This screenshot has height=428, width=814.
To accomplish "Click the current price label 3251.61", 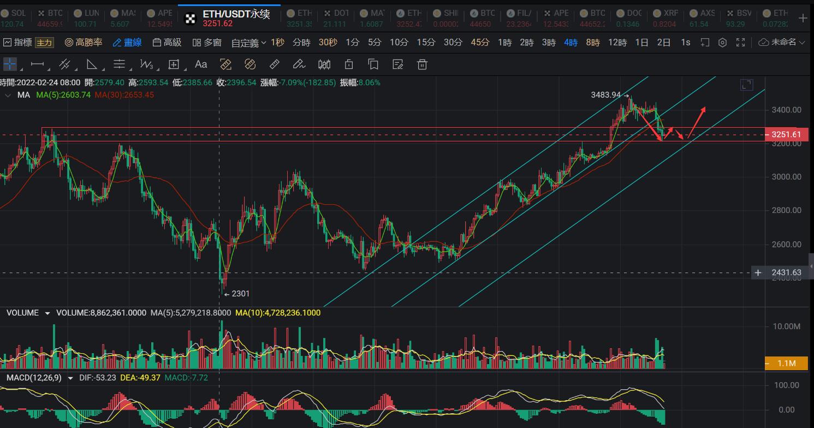I will pyautogui.click(x=786, y=134).
